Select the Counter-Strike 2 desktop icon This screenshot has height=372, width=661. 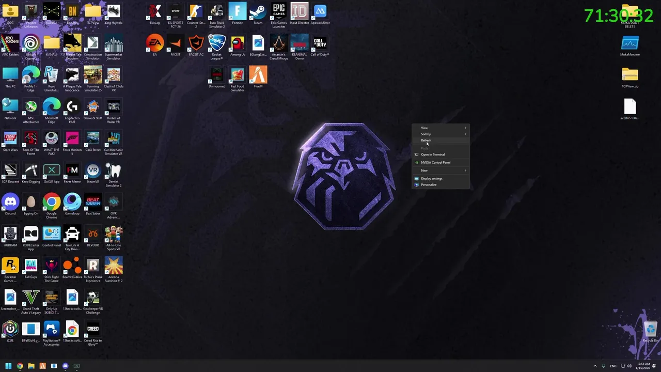point(196,16)
